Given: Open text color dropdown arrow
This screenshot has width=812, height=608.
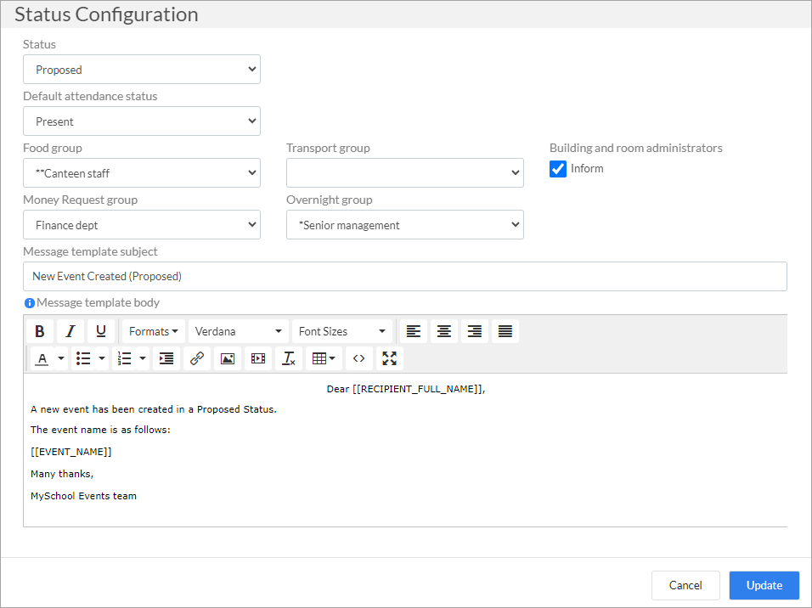Looking at the screenshot, I should pyautogui.click(x=60, y=358).
